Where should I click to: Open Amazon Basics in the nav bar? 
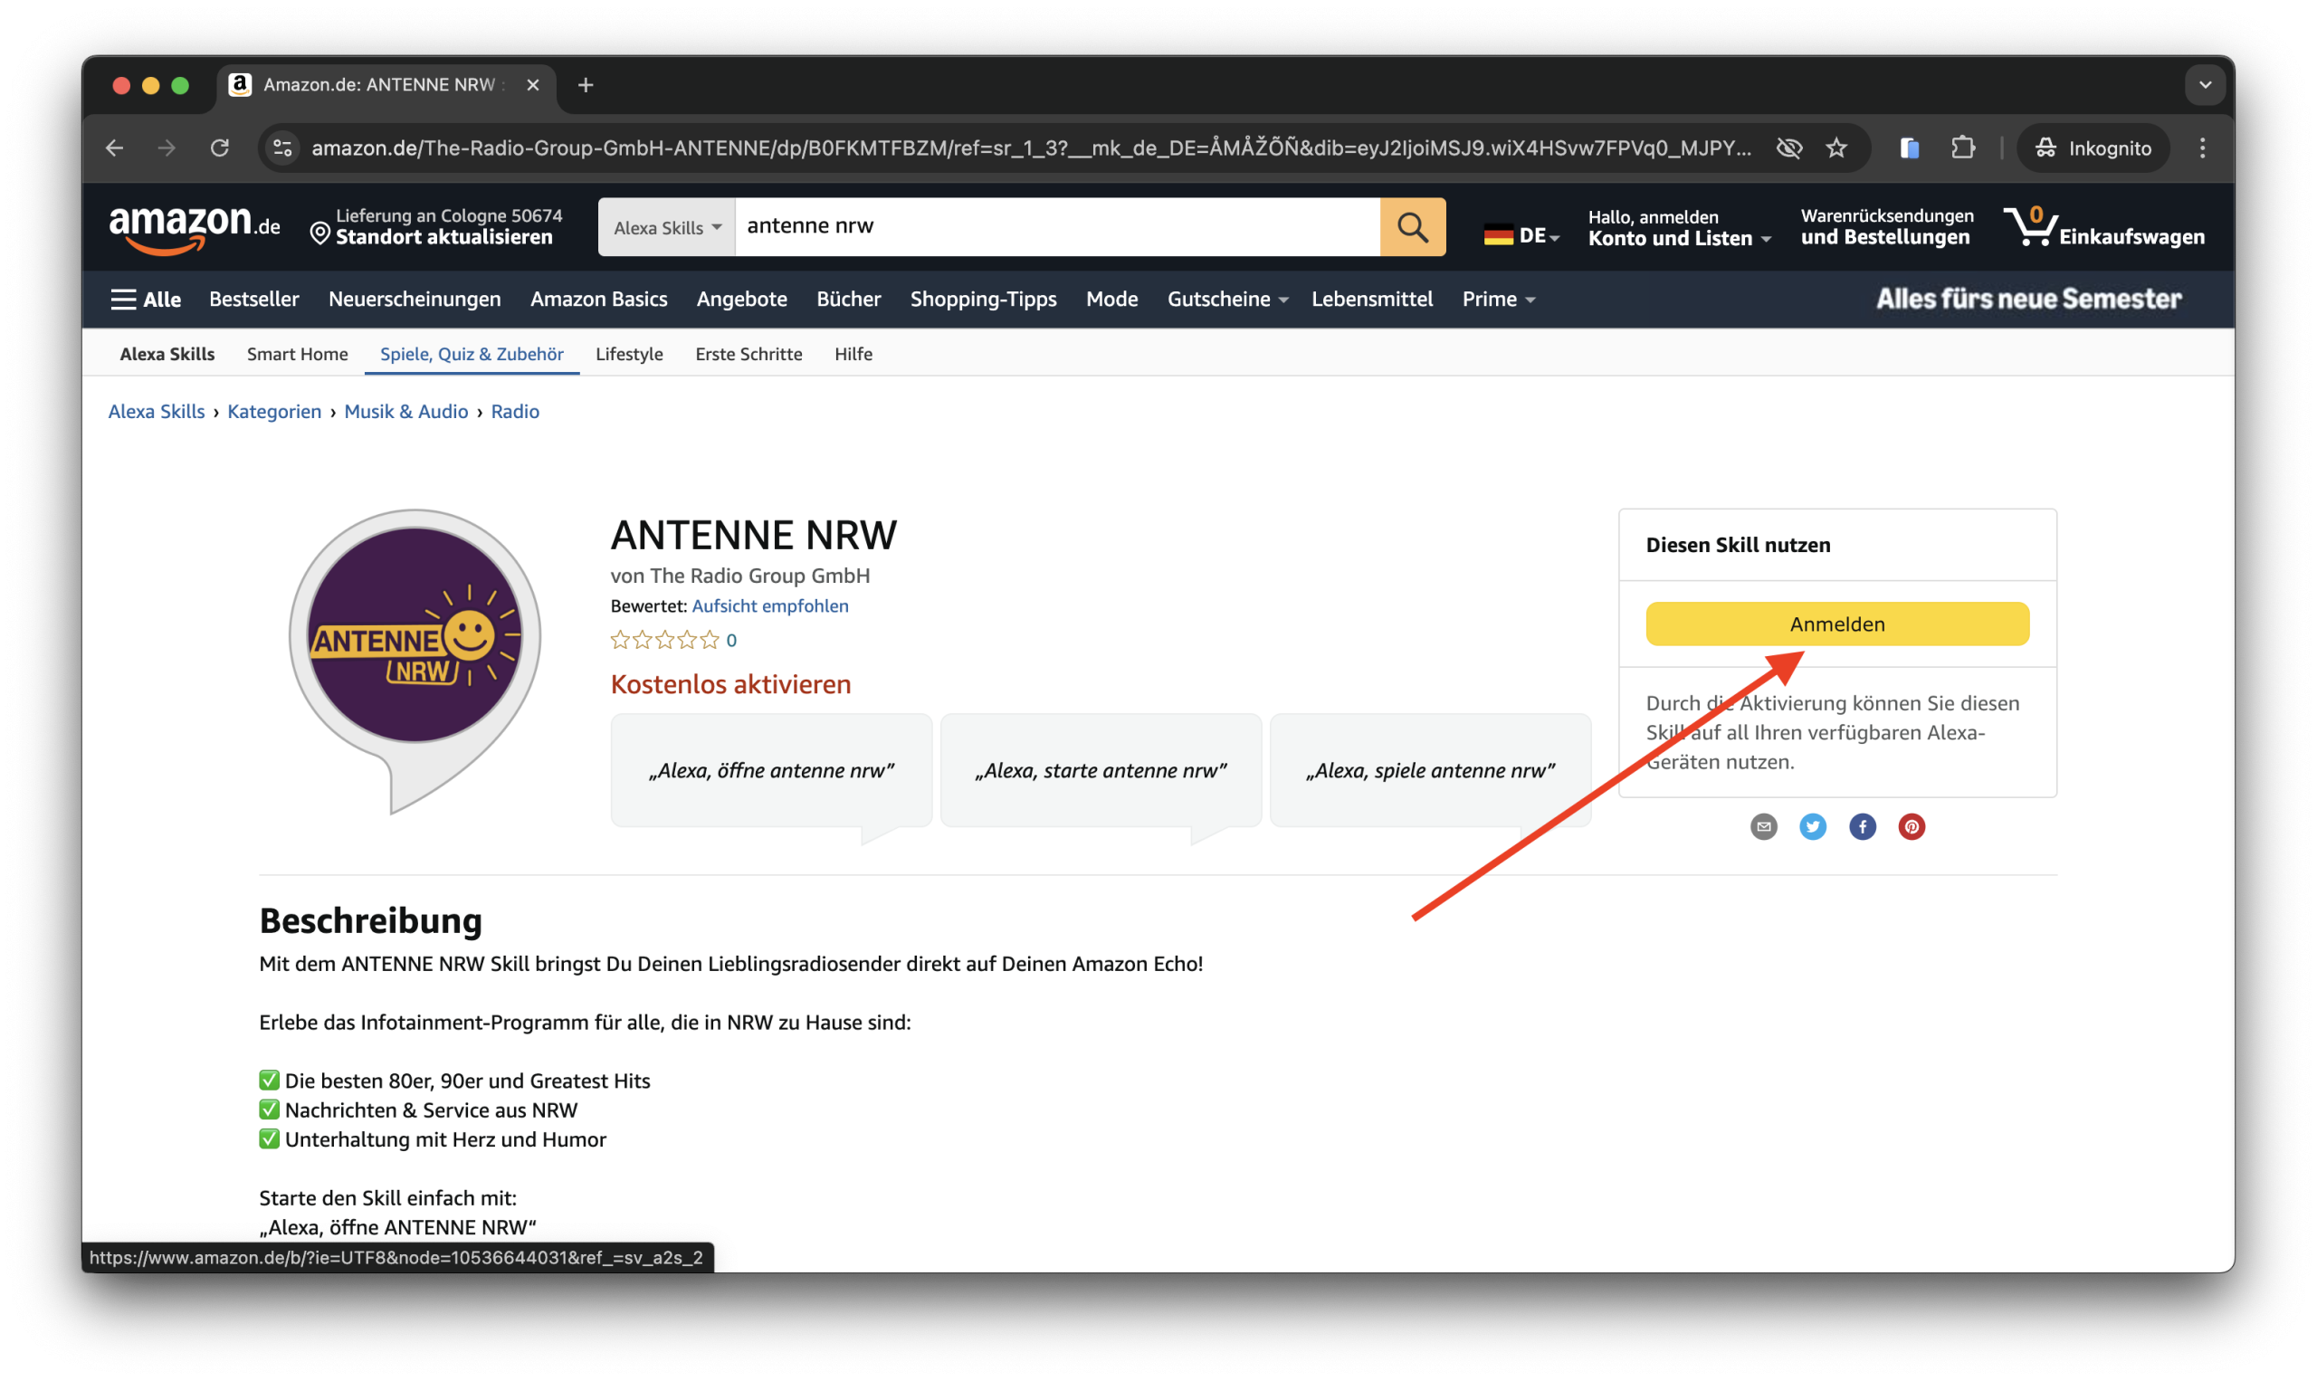point(598,300)
